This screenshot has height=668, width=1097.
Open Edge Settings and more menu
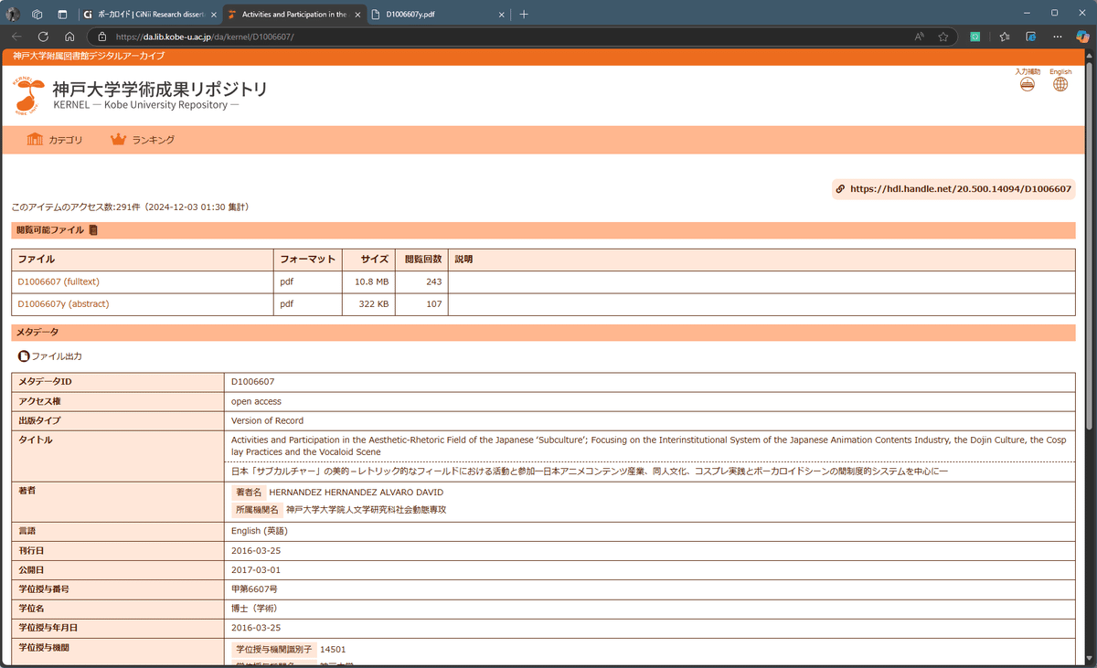pos(1058,37)
